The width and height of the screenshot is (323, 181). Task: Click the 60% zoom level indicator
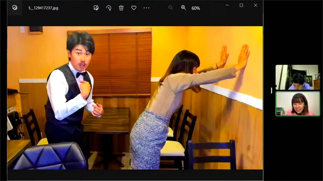[196, 8]
